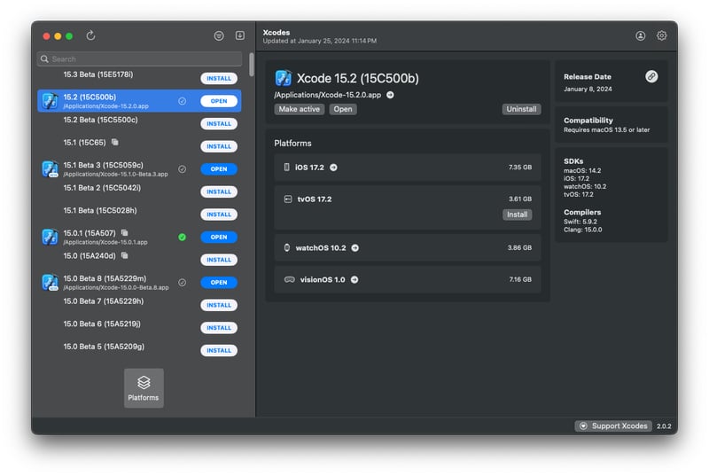
Task: Click the Uninstall button
Action: (521, 109)
